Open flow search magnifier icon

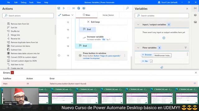(127, 8)
